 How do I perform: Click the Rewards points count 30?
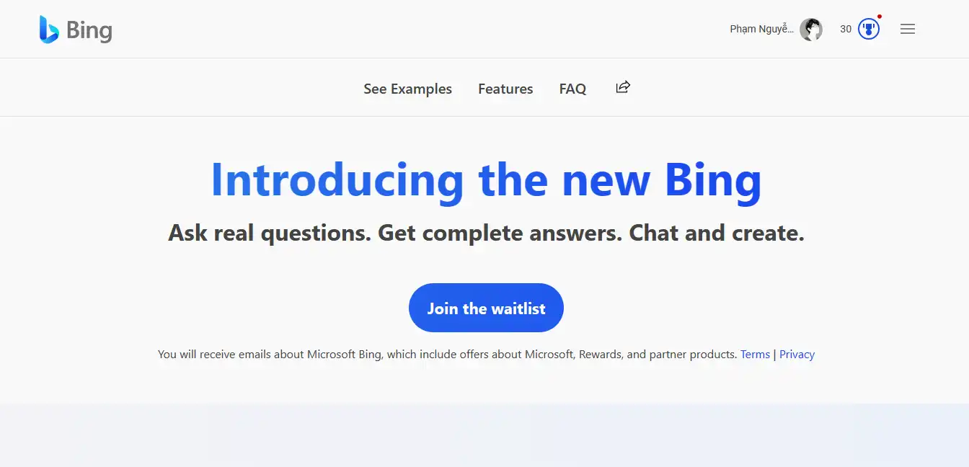click(x=846, y=30)
